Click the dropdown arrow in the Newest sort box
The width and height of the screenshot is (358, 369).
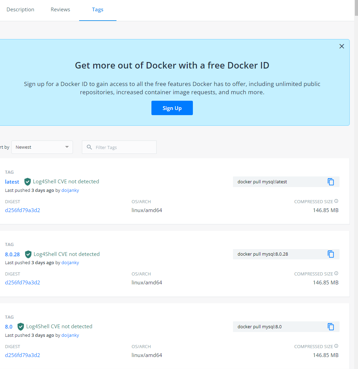click(x=67, y=147)
